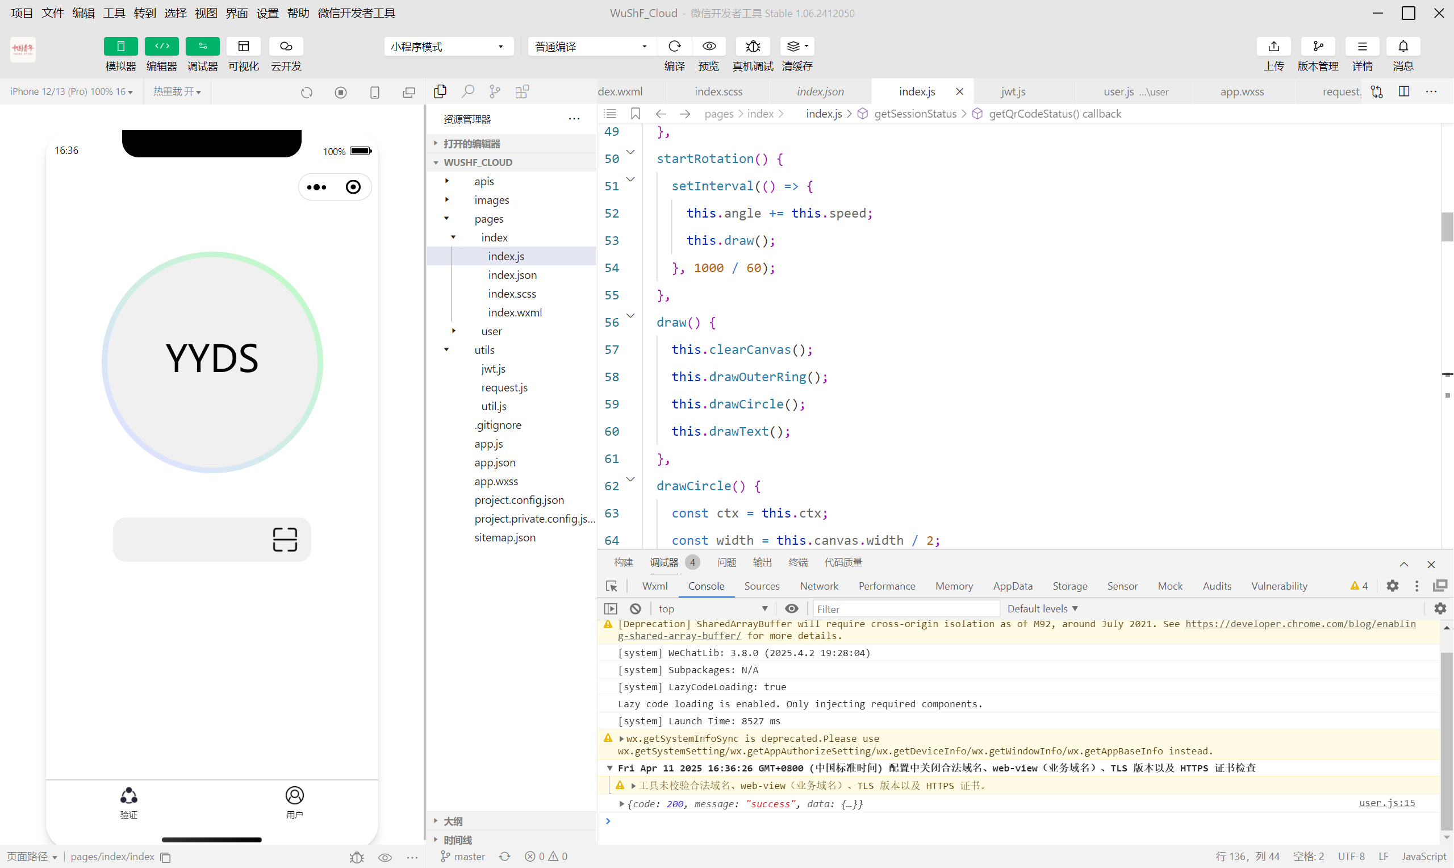Toggle the editor (编辑器) panel button
Screen dimensions: 1454x868
point(161,46)
